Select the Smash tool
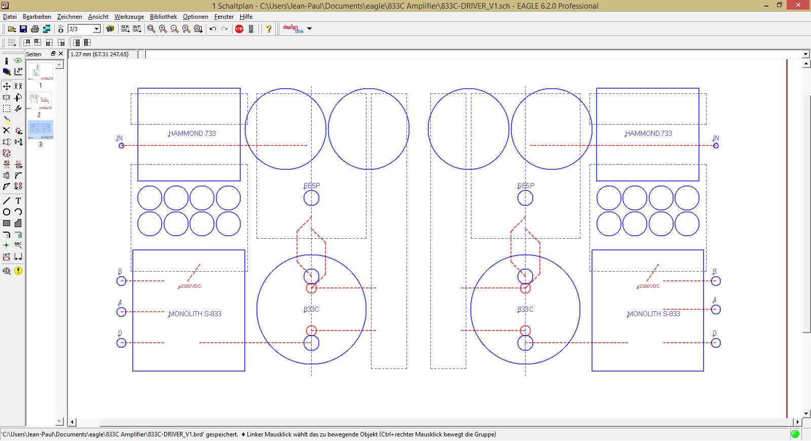 [7, 175]
